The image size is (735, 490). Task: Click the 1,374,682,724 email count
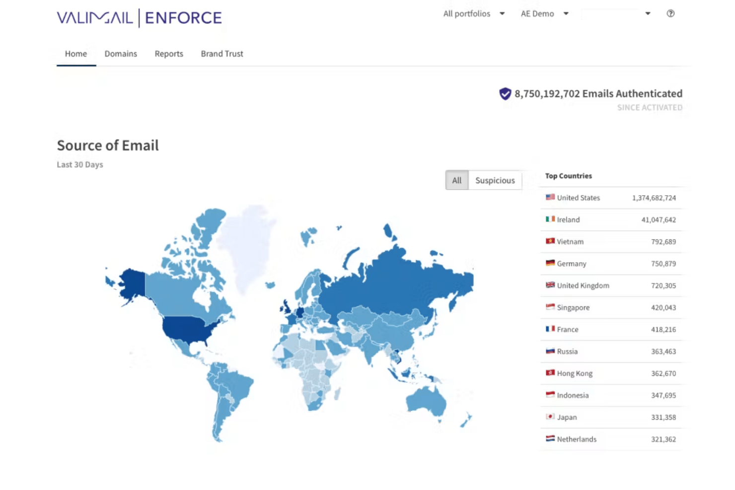[x=654, y=198]
